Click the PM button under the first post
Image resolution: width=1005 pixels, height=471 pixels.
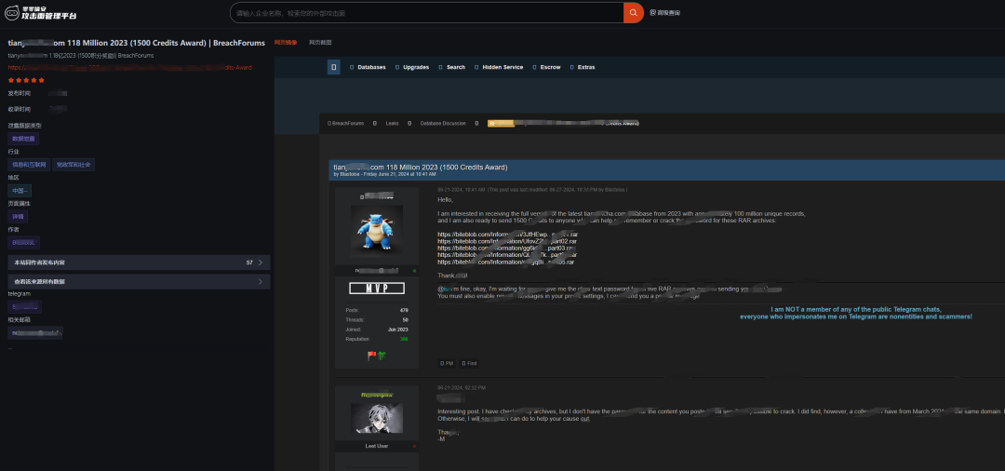(x=446, y=363)
